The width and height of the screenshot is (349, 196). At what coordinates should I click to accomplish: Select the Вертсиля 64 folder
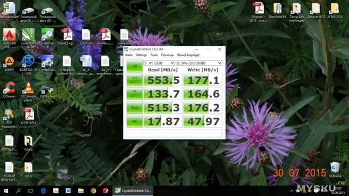click(278, 10)
